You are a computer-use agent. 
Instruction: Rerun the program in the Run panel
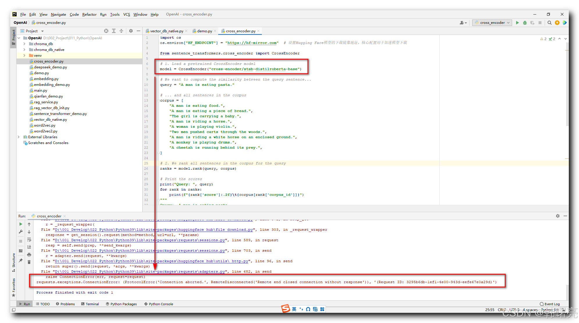(21, 224)
